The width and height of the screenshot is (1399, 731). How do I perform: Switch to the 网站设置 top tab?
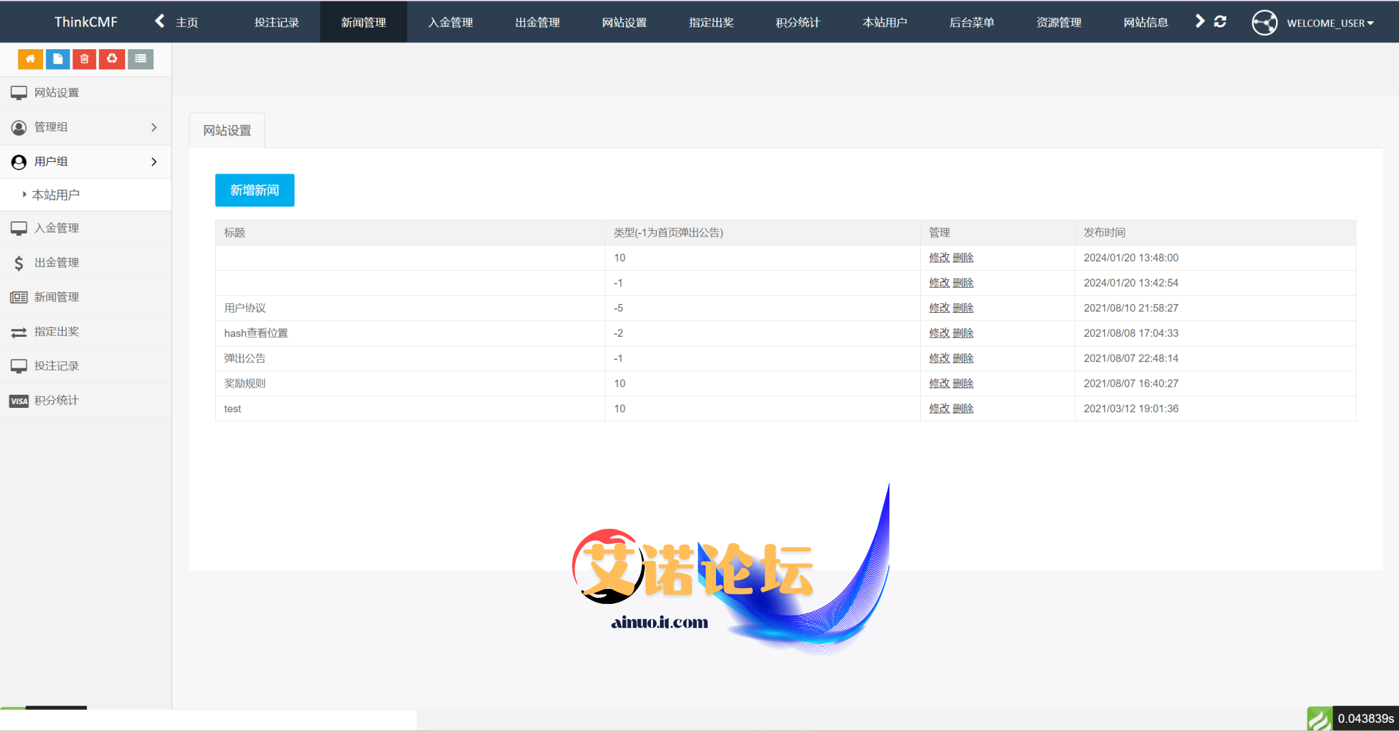point(624,23)
